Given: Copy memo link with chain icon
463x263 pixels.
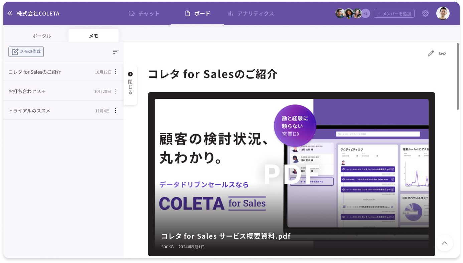Looking at the screenshot, I should (x=442, y=53).
